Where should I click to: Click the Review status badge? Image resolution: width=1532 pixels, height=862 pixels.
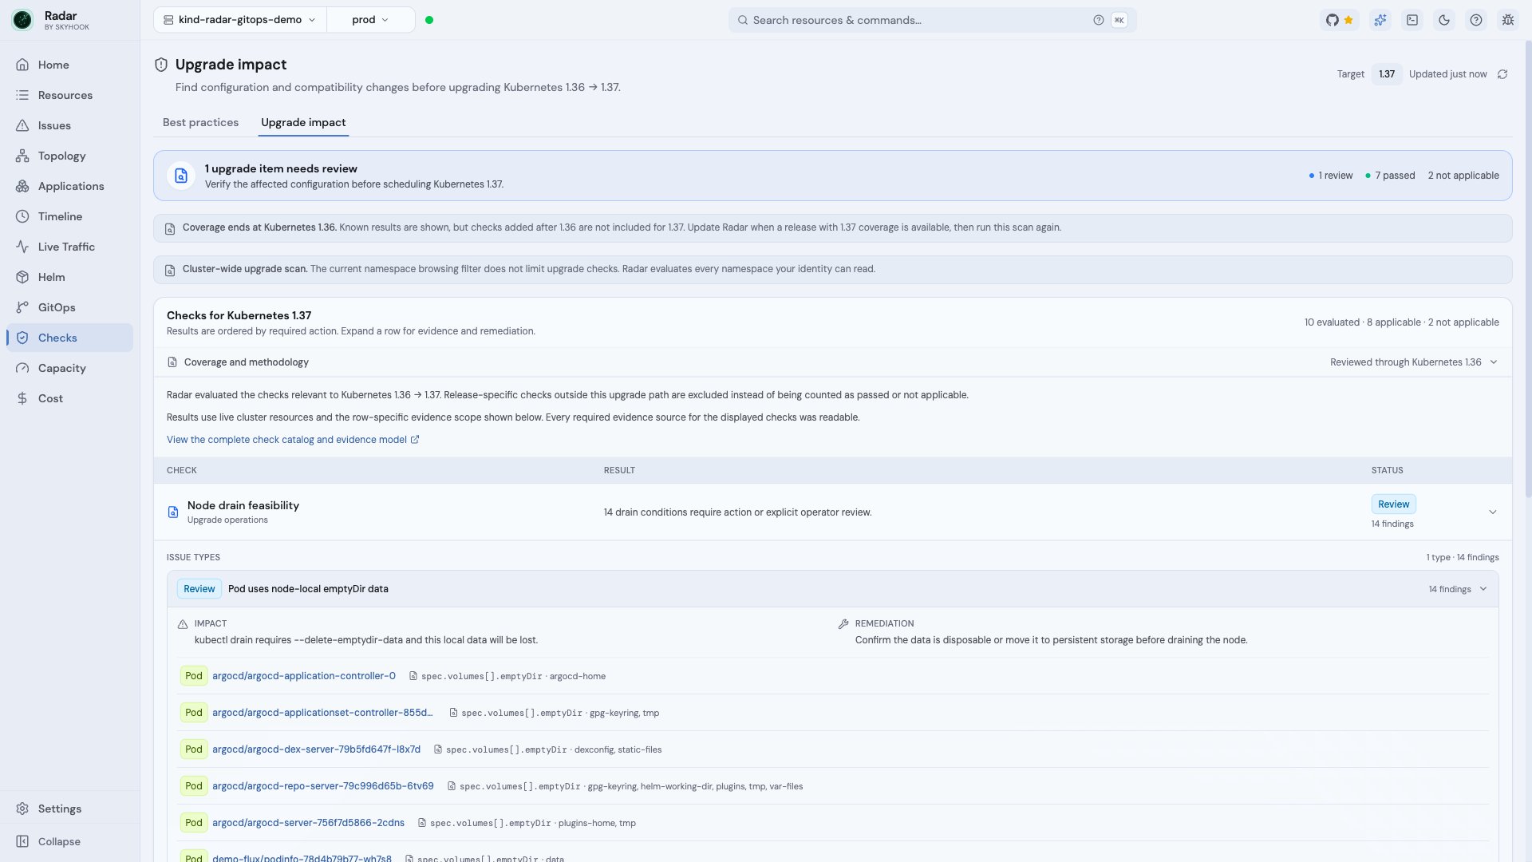[1393, 504]
